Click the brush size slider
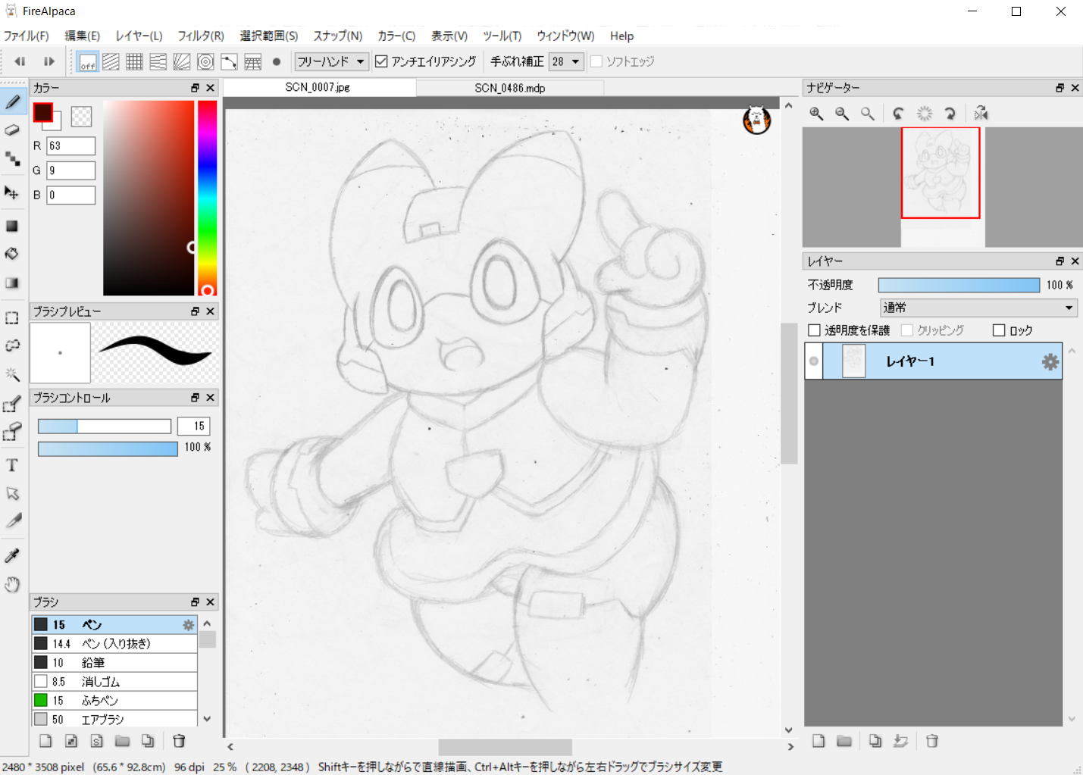The width and height of the screenshot is (1083, 775). pyautogui.click(x=105, y=427)
